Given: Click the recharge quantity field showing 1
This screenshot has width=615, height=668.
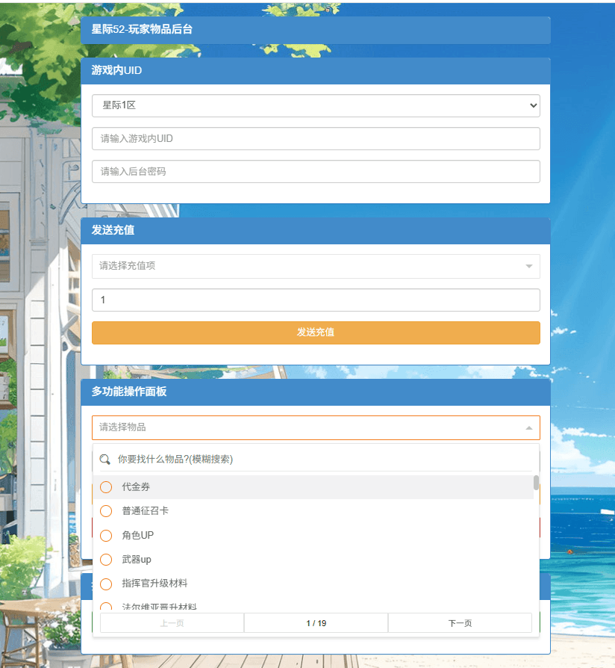Looking at the screenshot, I should click(x=316, y=300).
